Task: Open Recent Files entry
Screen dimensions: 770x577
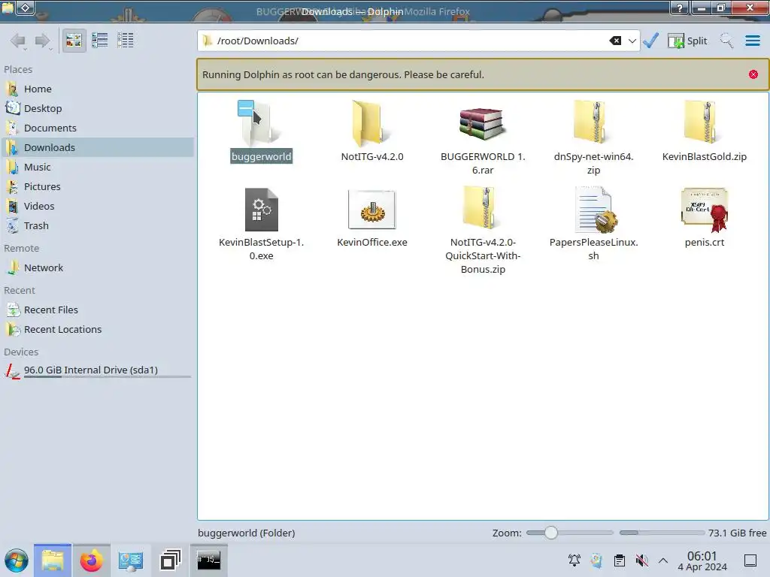Action: tap(97, 310)
